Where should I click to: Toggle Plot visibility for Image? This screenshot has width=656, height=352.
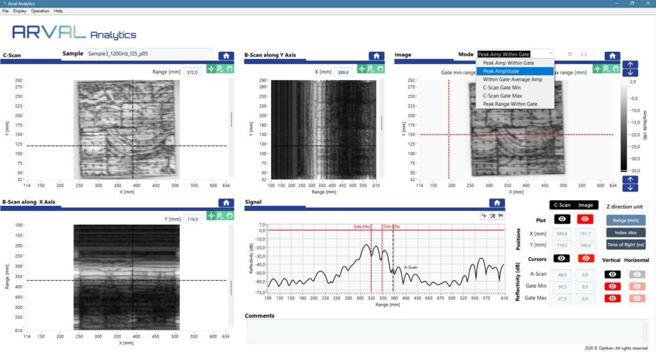[586, 219]
